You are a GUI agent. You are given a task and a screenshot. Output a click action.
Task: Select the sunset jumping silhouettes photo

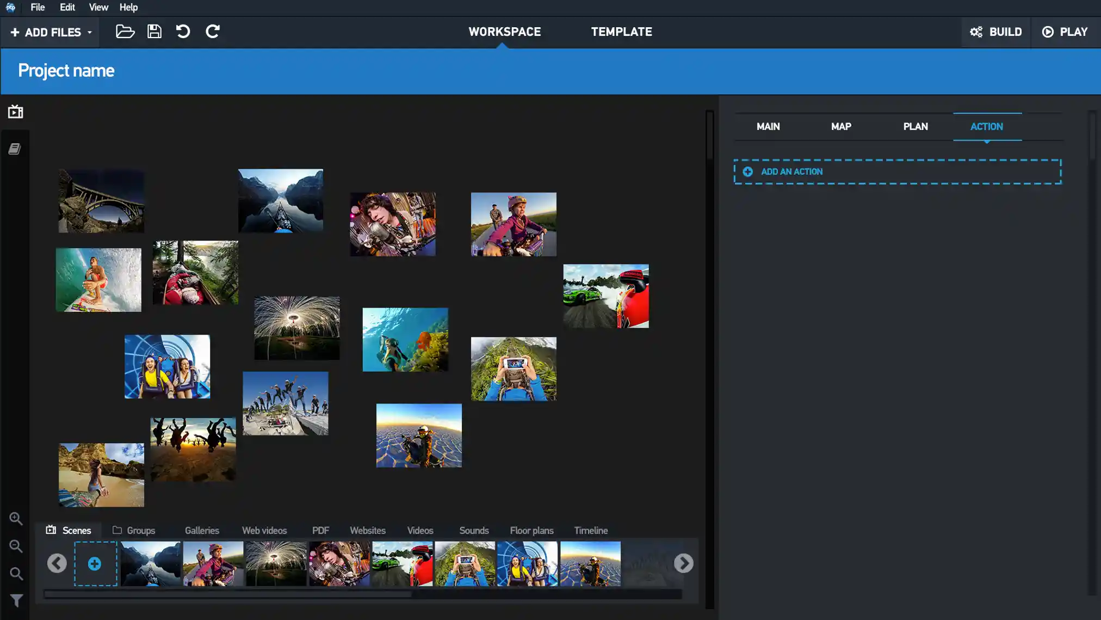click(x=193, y=450)
